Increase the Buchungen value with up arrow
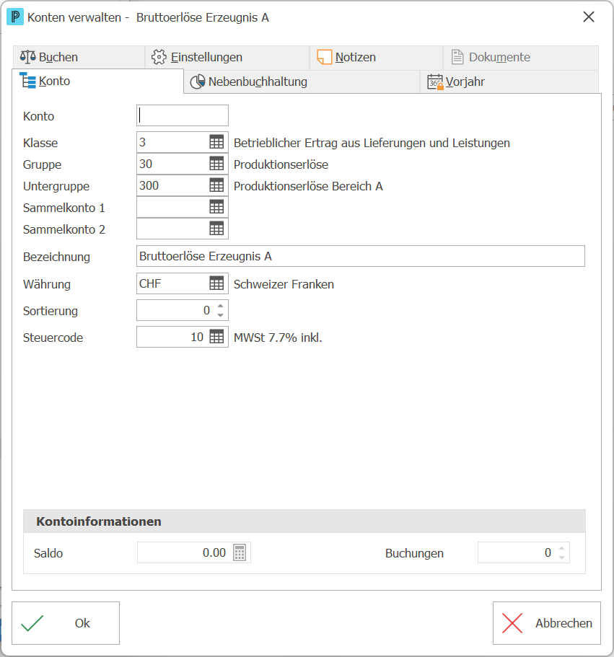Screen dimensions: 614x657 561,548
